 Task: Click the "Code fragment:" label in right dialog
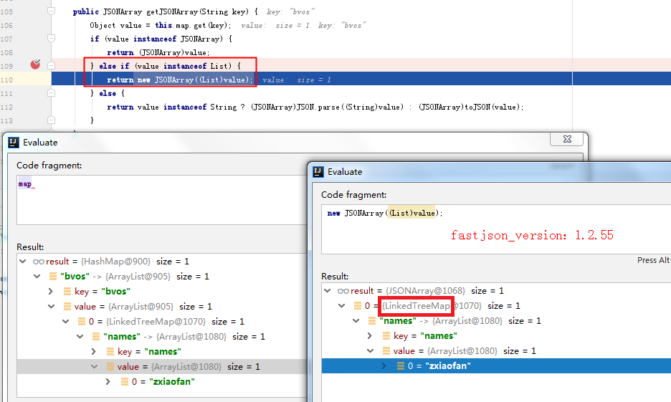353,195
